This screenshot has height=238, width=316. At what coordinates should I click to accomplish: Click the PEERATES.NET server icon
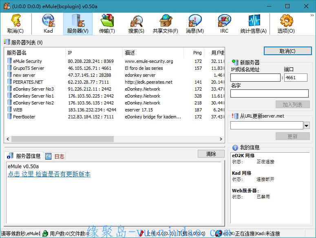[x=9, y=82]
